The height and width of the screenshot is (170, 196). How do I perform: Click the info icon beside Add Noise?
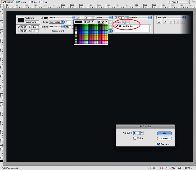tap(120, 26)
